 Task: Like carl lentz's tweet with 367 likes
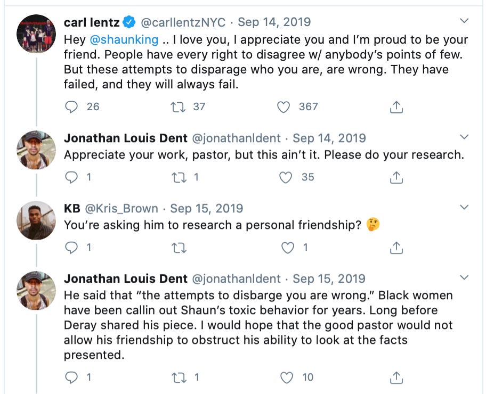click(284, 107)
